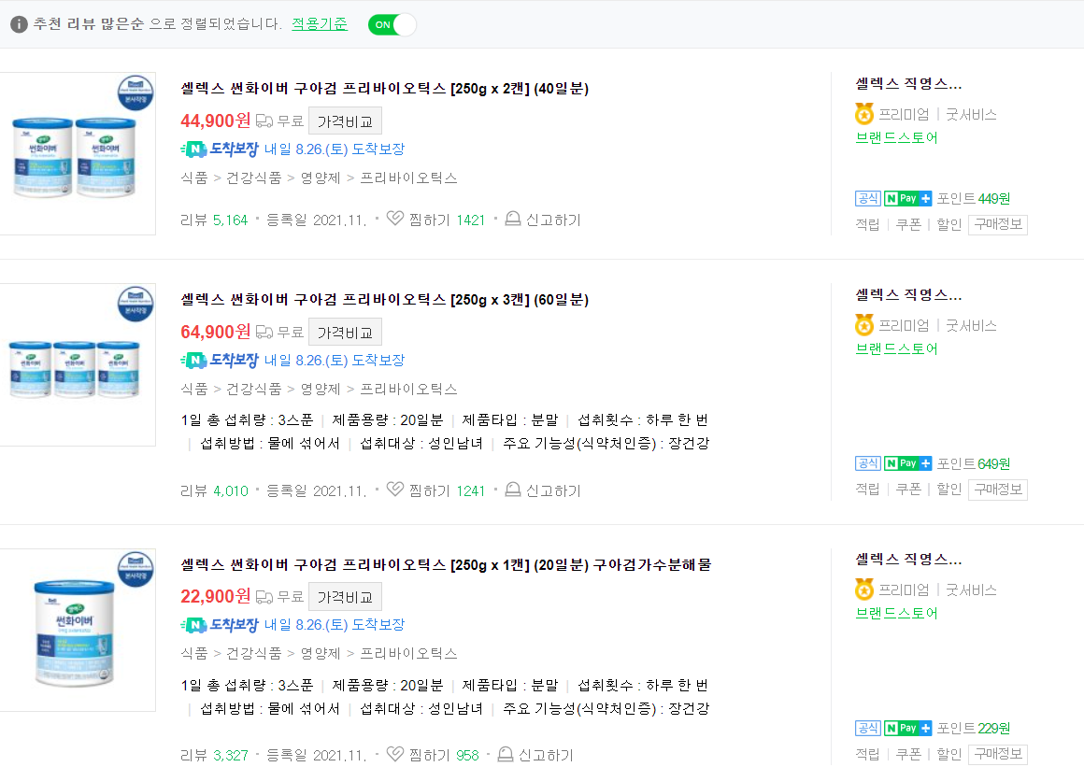
Task: Click 구매정보 for the 20일분 product
Action: 997,754
